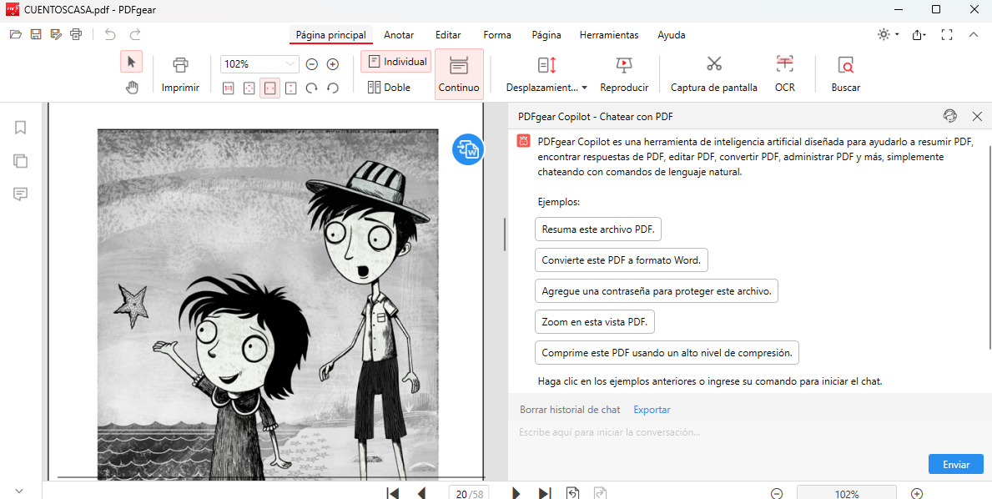992x499 pixels.
Task: Switch to Individual page layout
Action: (395, 62)
